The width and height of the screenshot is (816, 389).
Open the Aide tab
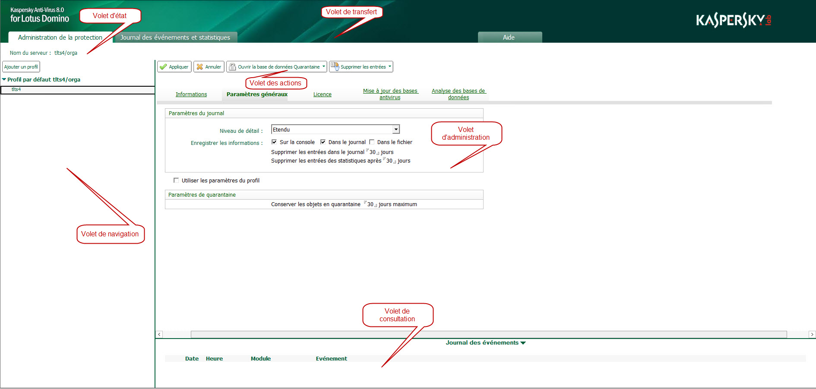[x=510, y=38]
